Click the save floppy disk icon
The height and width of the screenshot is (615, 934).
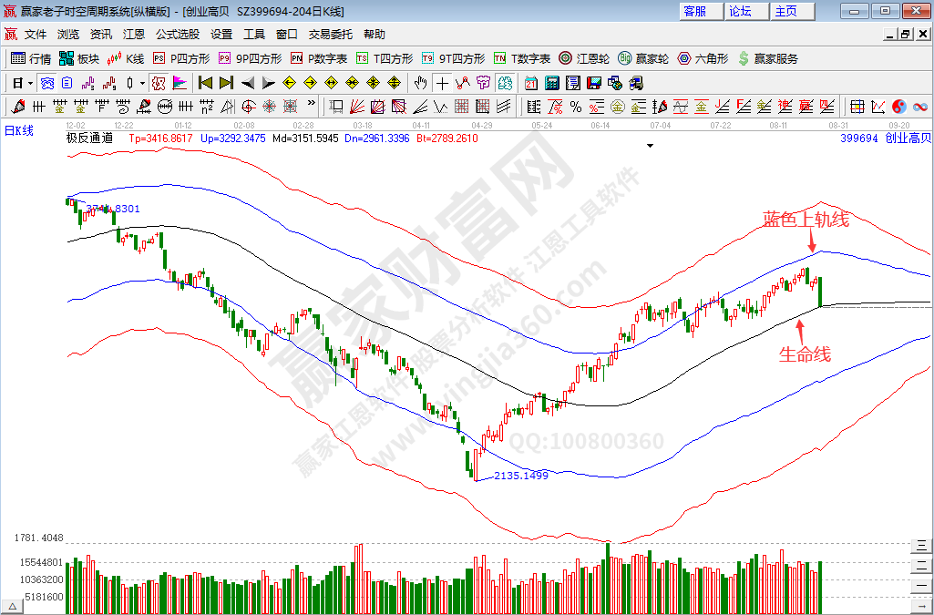595,83
